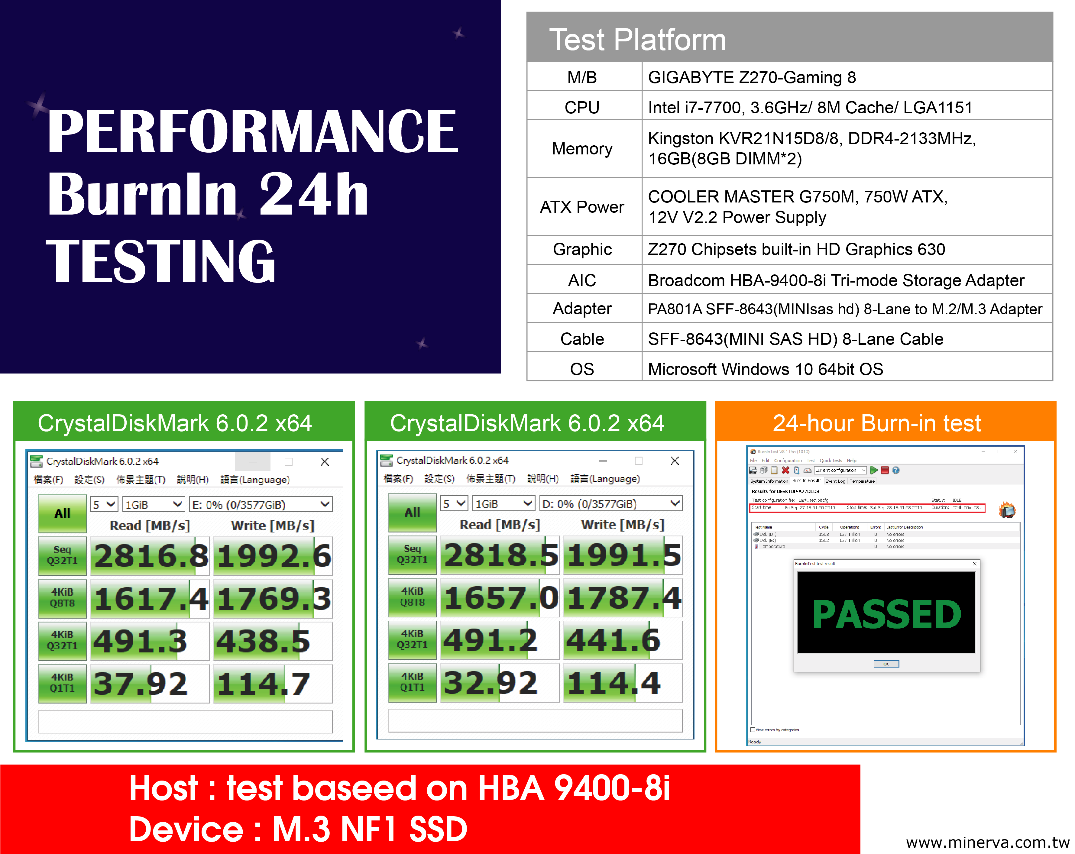Click the clipboard icon in BurnInTest toolbar

(x=774, y=470)
